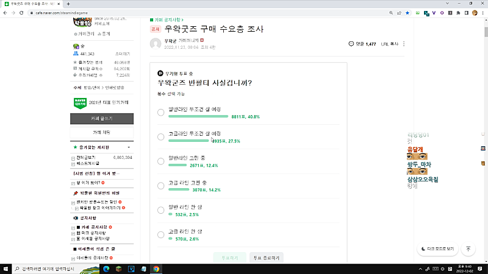488x274 pixels.
Task: Close the Naver cafe browser tab
Action: point(59,4)
